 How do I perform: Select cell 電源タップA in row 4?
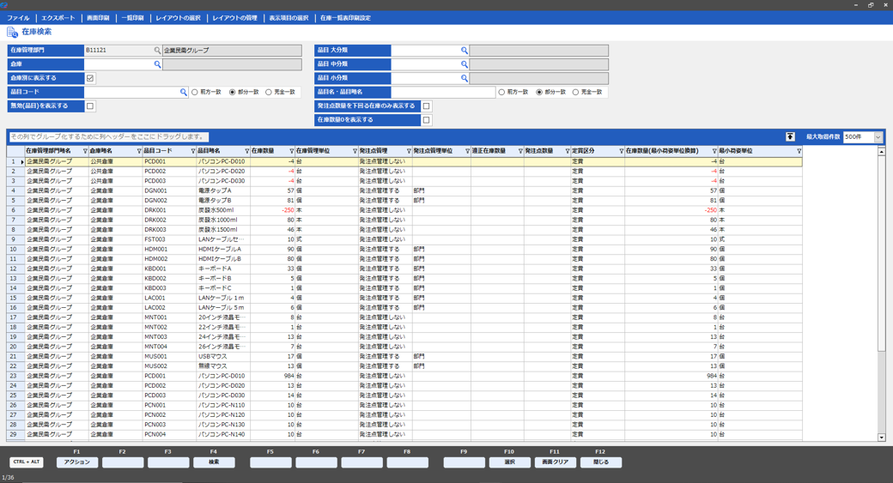coord(223,191)
